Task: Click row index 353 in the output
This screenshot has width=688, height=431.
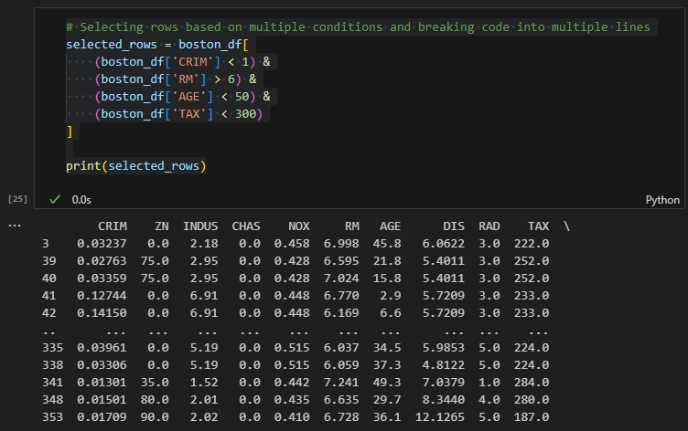Action: pos(53,417)
